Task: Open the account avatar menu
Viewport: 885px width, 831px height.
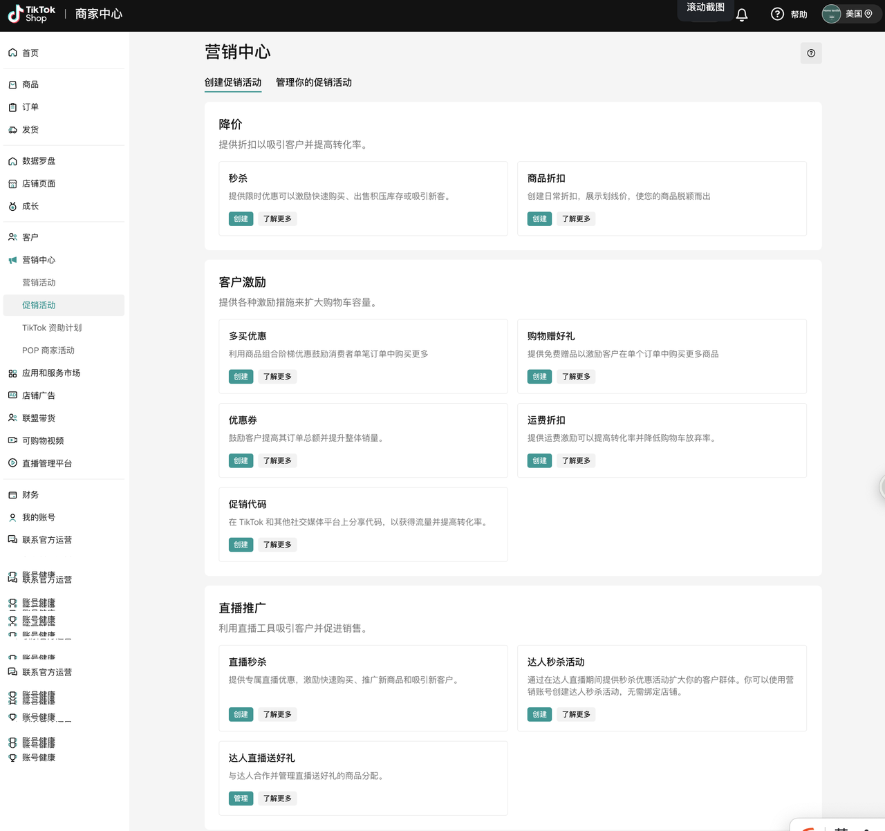Action: 830,14
